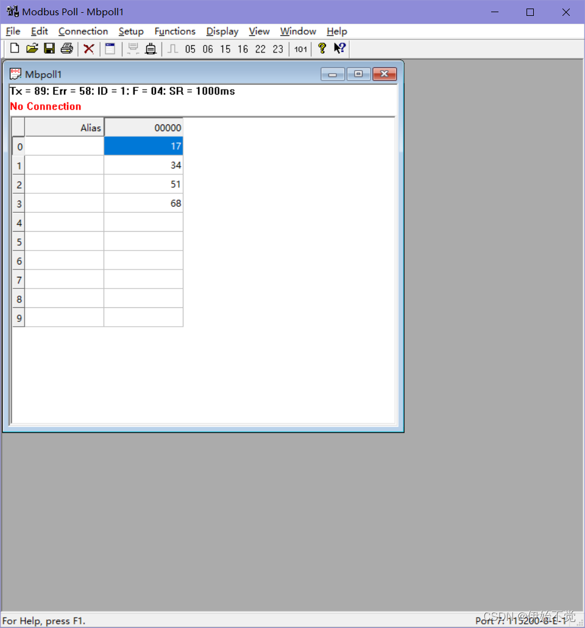This screenshot has height=628, width=585.
Task: Open function 22 mask write register
Action: pyautogui.click(x=260, y=49)
